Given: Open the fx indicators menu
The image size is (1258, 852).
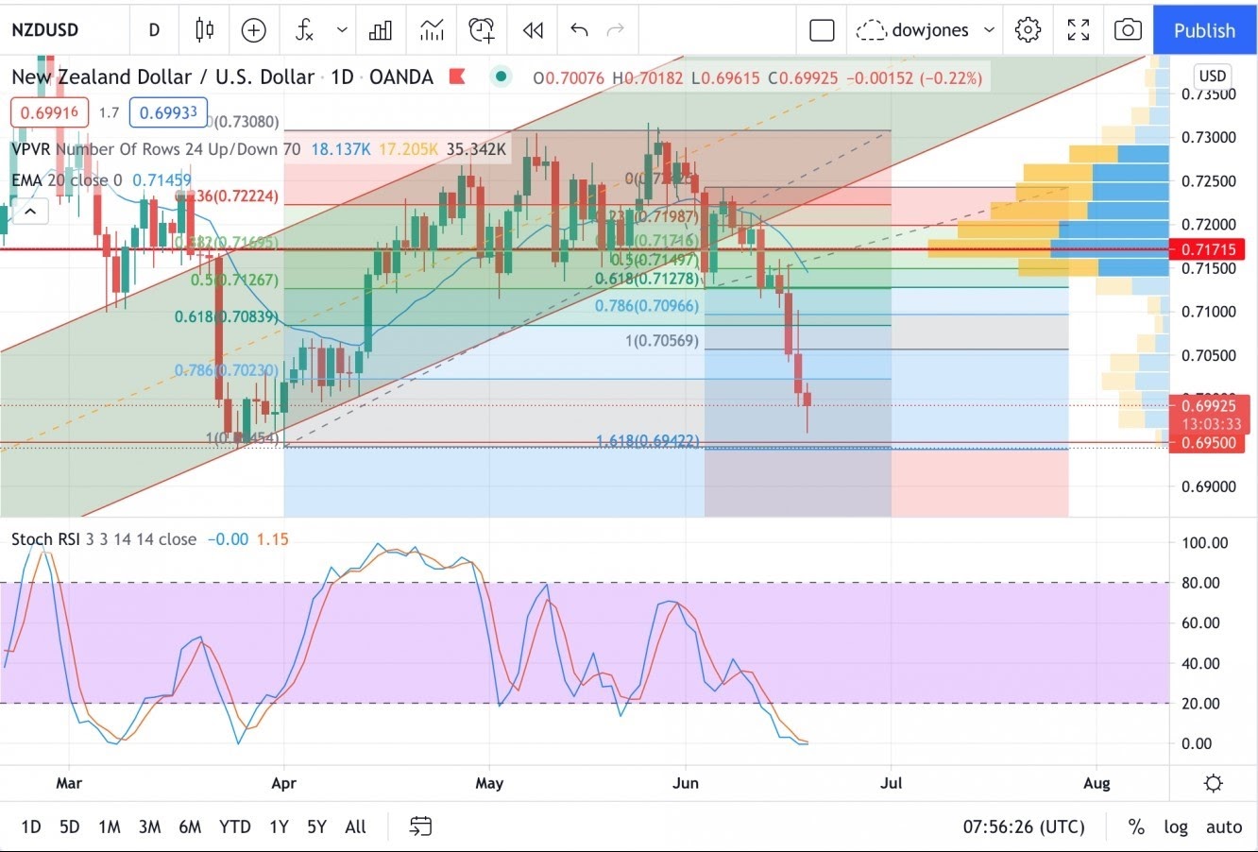Looking at the screenshot, I should pos(304,30).
